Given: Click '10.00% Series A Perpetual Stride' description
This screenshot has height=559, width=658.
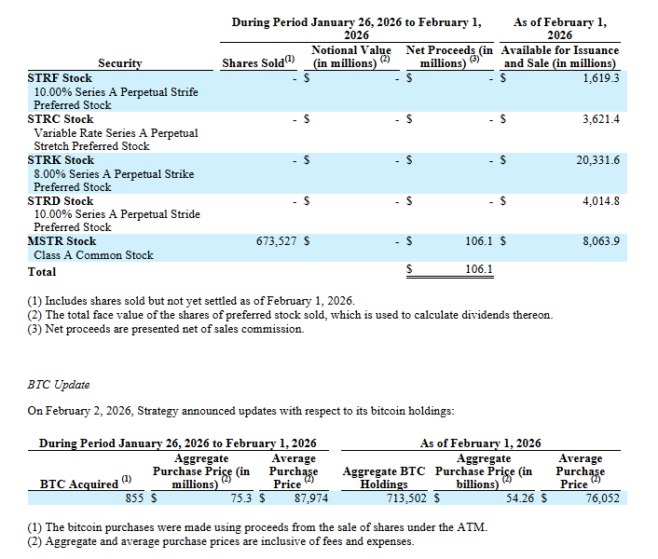Looking at the screenshot, I should (x=117, y=214).
